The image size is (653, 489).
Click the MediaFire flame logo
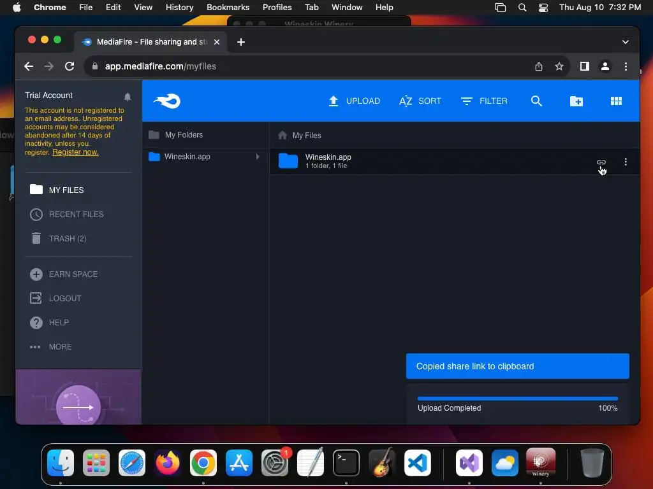167,101
